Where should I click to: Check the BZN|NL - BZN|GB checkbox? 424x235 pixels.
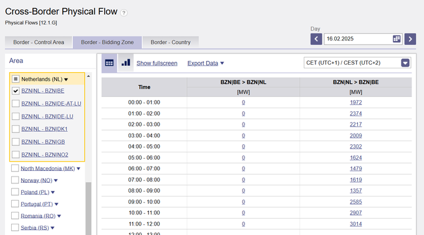[x=16, y=142]
